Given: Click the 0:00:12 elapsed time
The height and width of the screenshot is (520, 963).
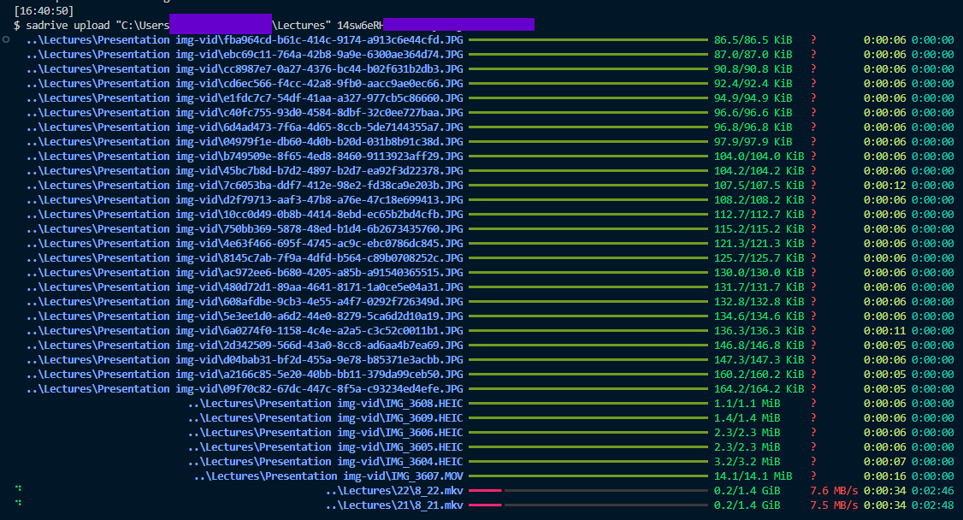Looking at the screenshot, I should (885, 186).
